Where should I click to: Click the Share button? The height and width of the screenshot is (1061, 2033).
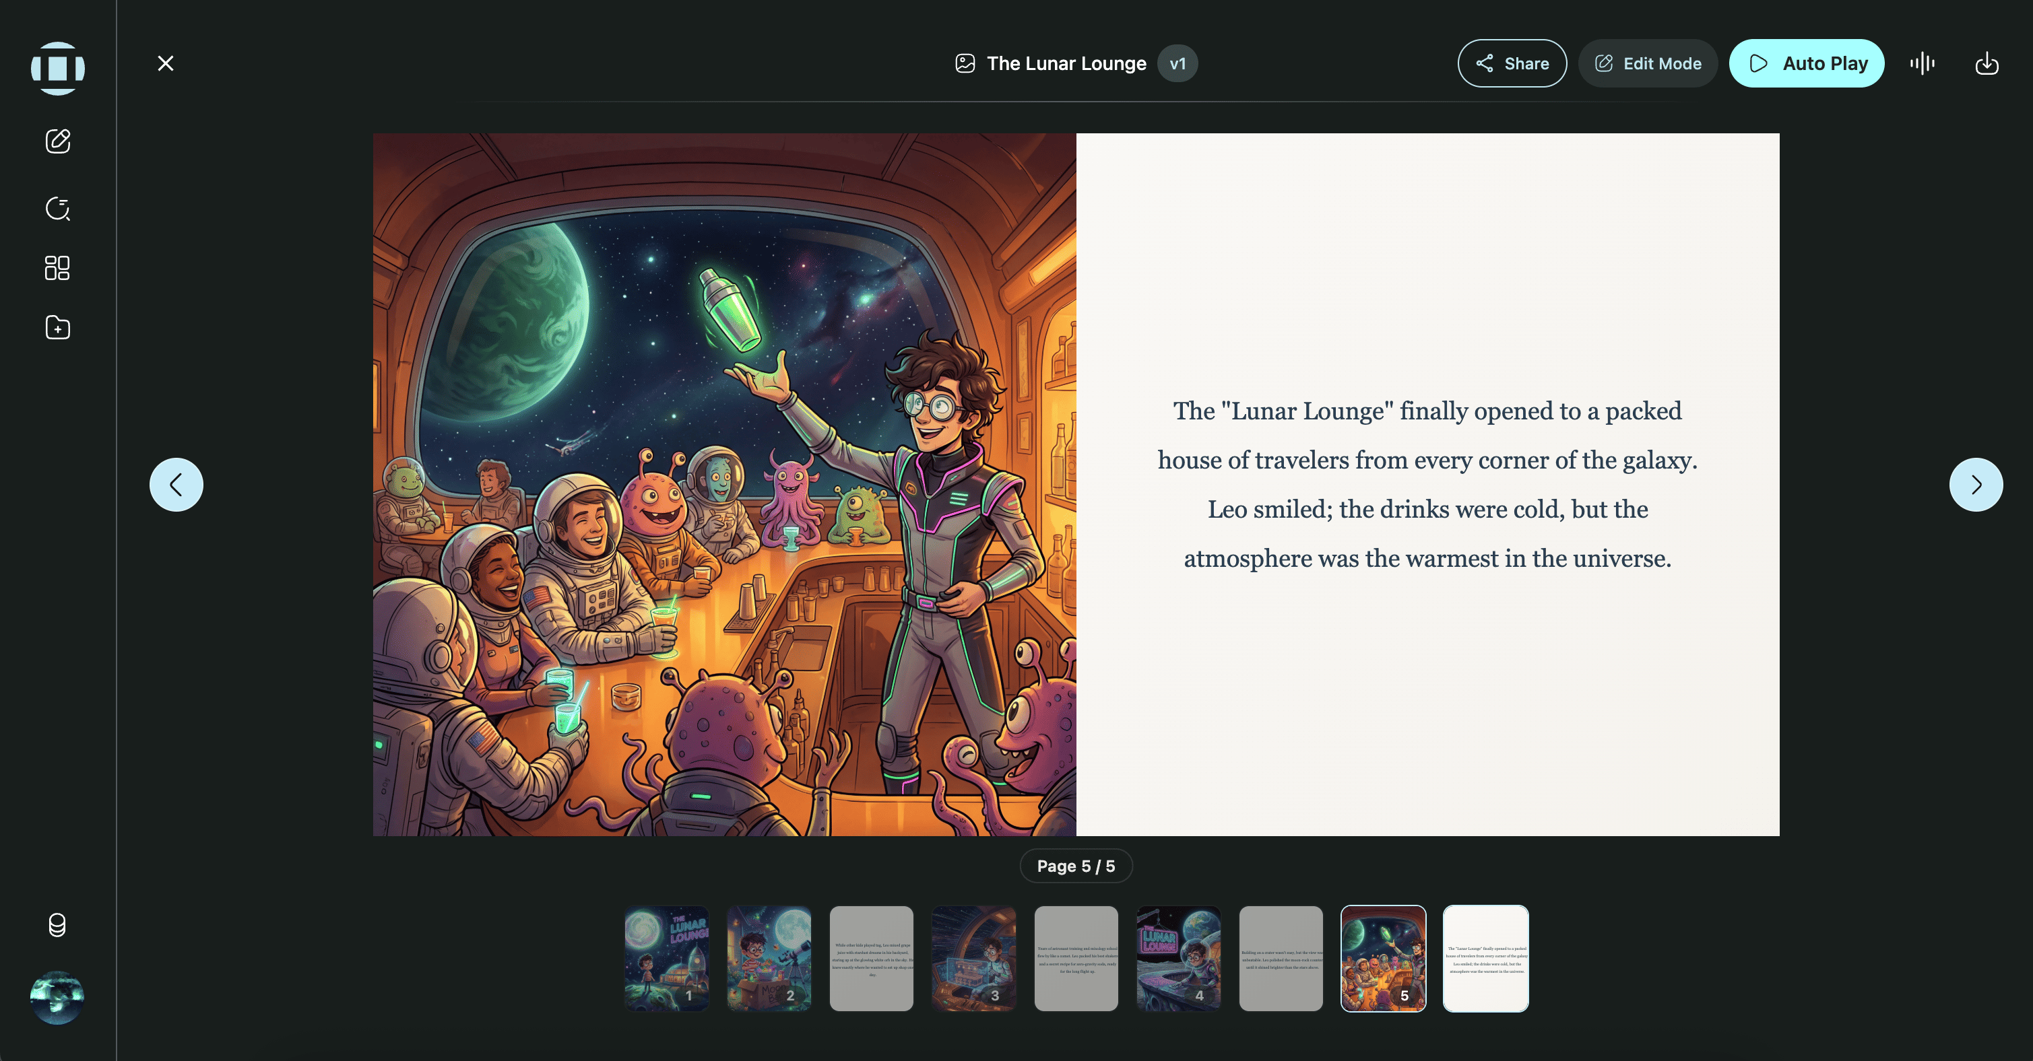(x=1512, y=63)
